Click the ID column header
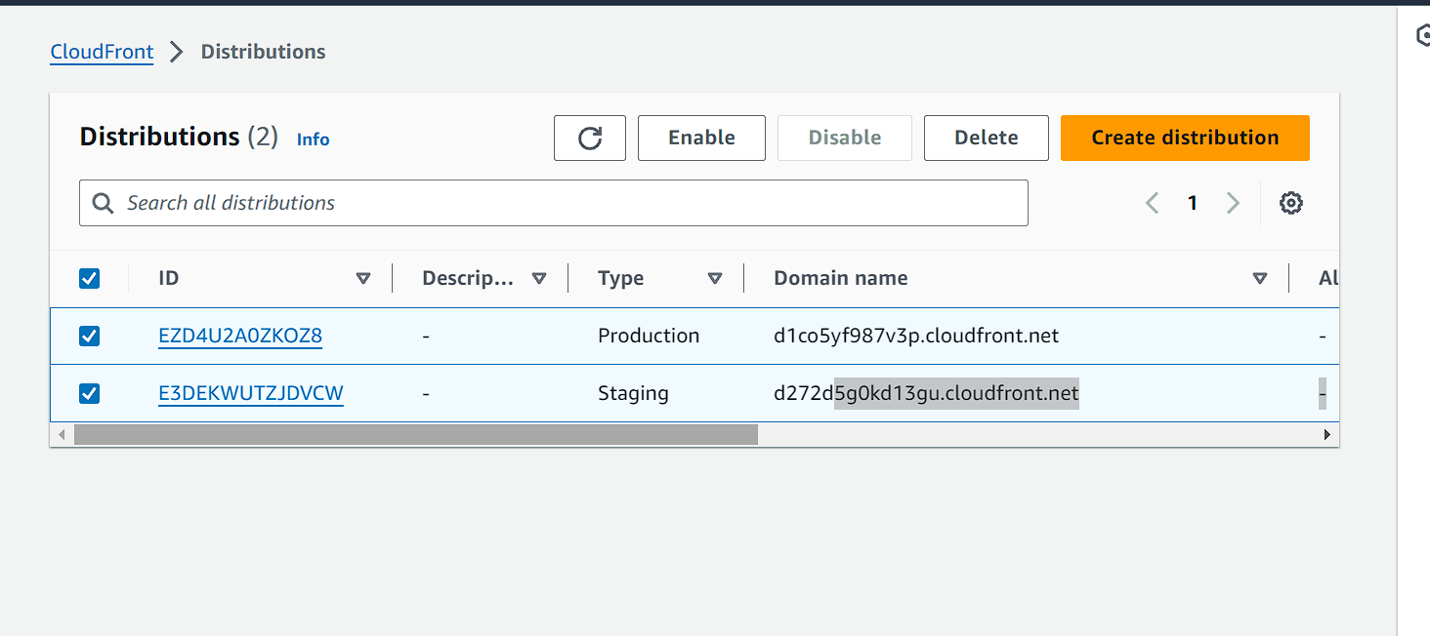1430x636 pixels. click(x=169, y=279)
